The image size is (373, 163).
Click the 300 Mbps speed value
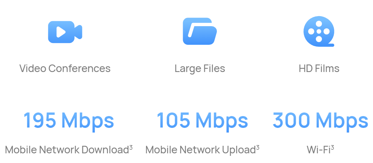point(320,121)
